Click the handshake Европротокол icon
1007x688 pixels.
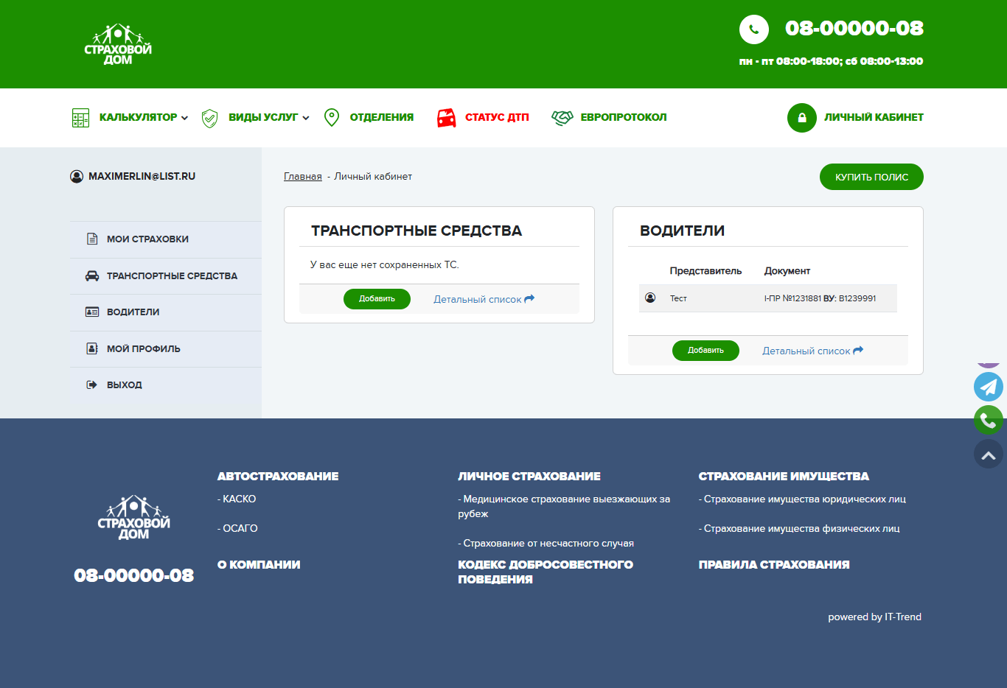coord(562,118)
